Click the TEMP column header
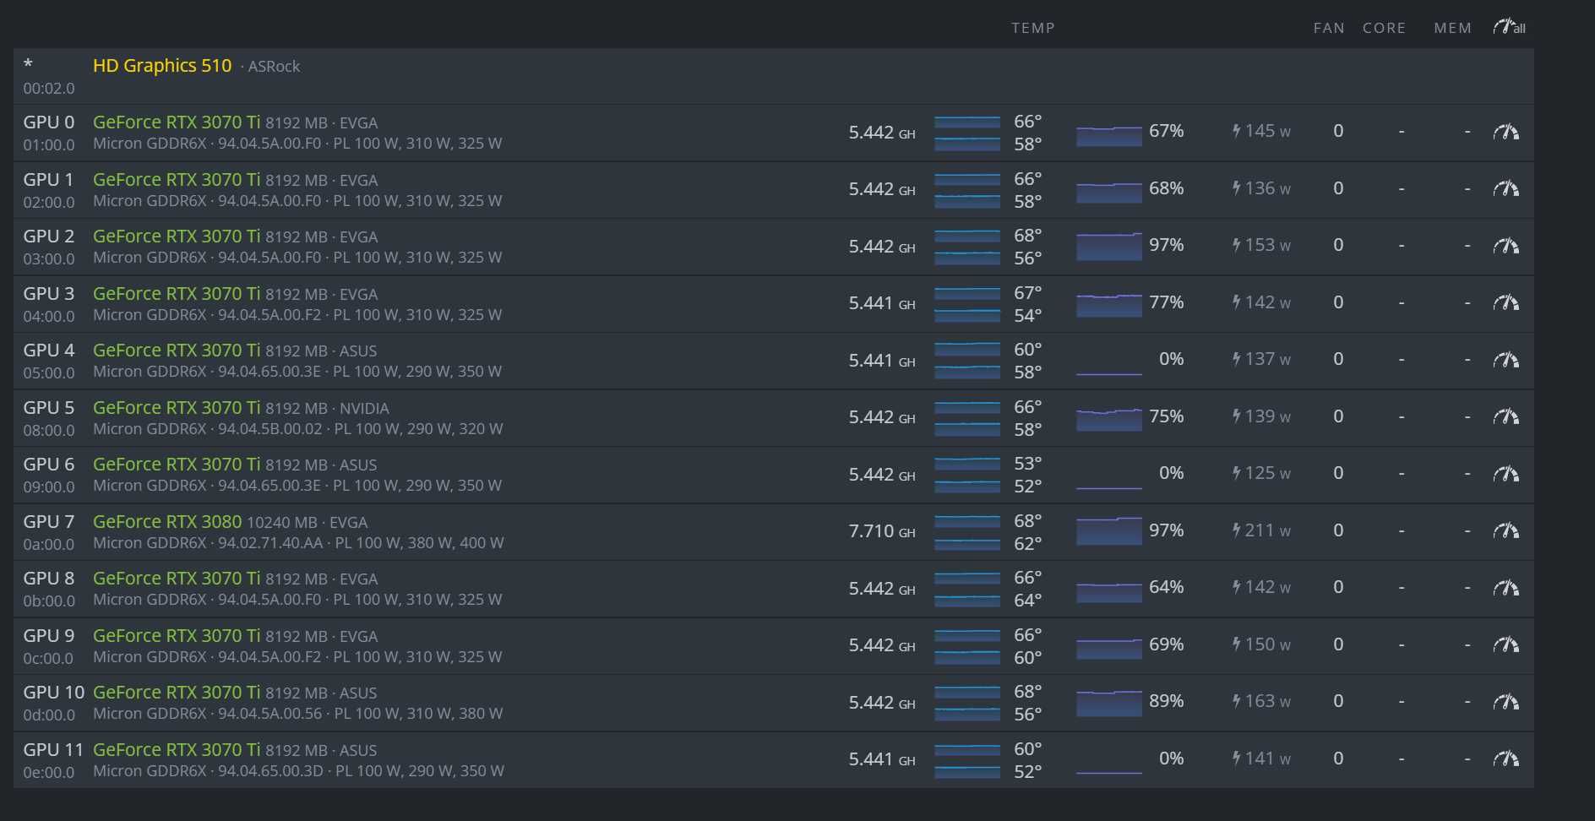Image resolution: width=1595 pixels, height=821 pixels. (1033, 28)
